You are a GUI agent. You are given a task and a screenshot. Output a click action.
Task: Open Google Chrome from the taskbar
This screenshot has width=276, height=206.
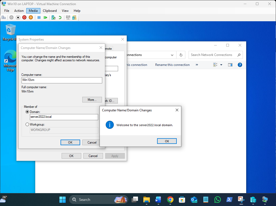[170, 200]
